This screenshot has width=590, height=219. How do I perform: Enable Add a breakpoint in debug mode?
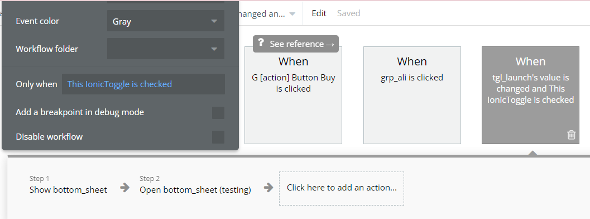pyautogui.click(x=218, y=112)
